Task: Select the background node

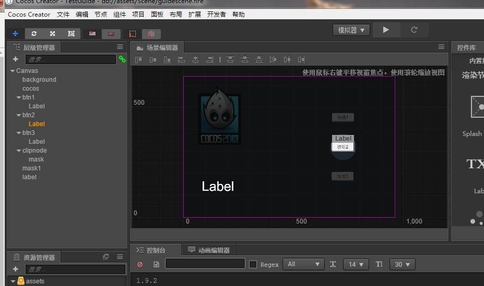Action: pyautogui.click(x=39, y=80)
